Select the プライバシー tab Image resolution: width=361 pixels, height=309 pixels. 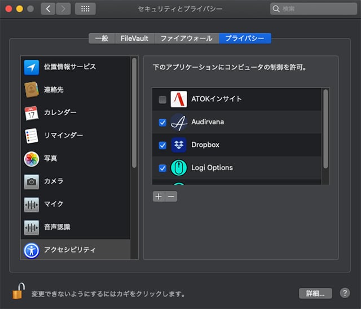pyautogui.click(x=245, y=38)
